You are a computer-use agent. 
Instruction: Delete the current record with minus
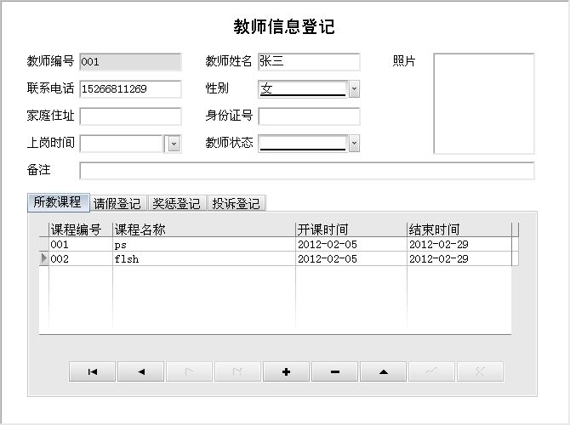pyautogui.click(x=334, y=371)
